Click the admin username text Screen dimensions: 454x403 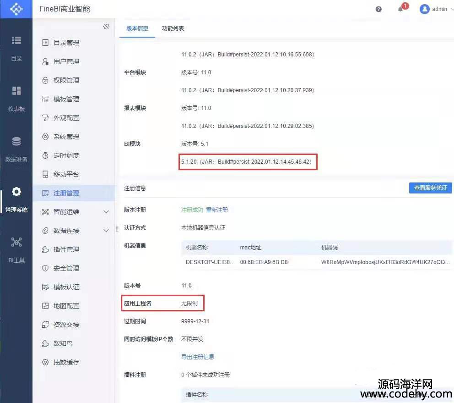tap(439, 9)
